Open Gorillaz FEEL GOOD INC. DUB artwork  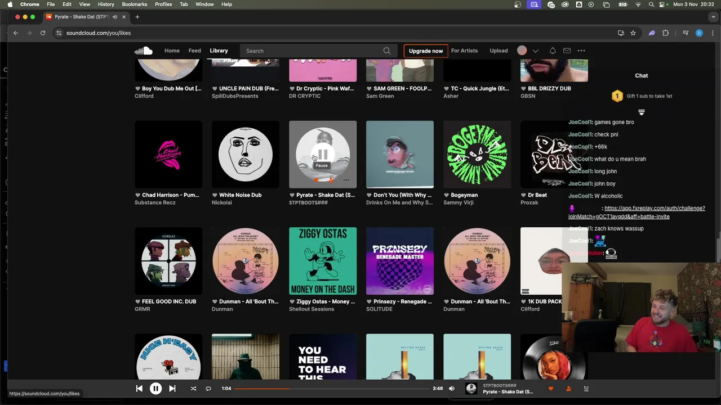tap(168, 261)
